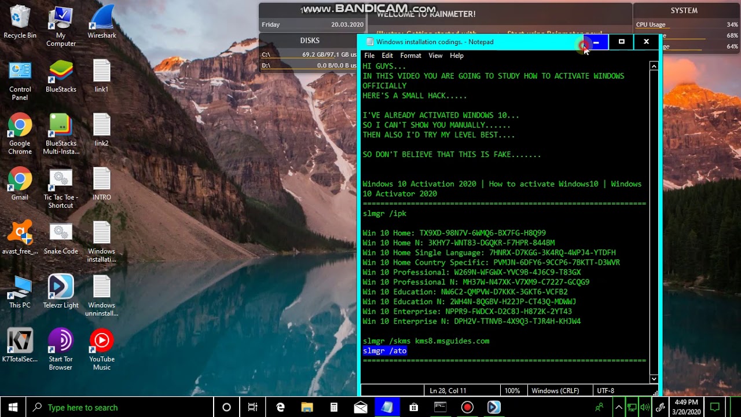741x417 pixels.
Task: Select the Televzr Light desktop icon
Action: (61, 292)
